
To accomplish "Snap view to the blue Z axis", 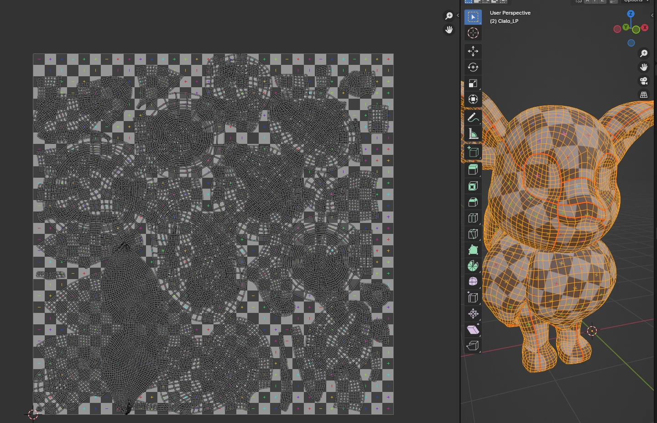I will [631, 14].
